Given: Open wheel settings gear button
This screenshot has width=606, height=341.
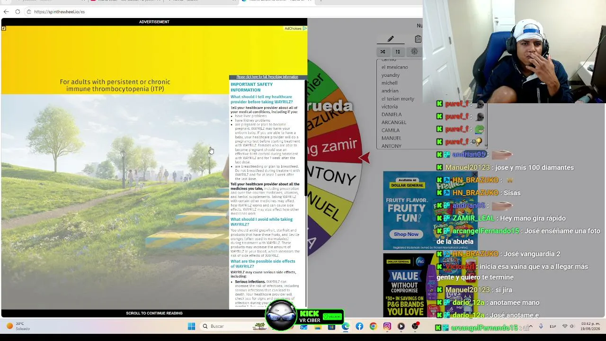Looking at the screenshot, I should coord(414,52).
